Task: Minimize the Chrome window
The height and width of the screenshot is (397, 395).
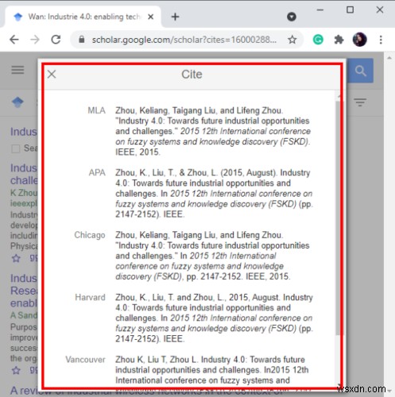Action: (320, 10)
